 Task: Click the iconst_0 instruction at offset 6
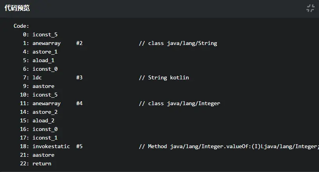coord(45,69)
